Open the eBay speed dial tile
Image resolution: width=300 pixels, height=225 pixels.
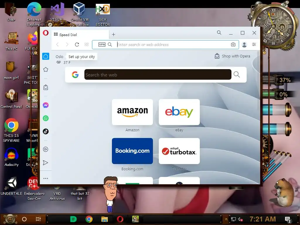[179, 112]
